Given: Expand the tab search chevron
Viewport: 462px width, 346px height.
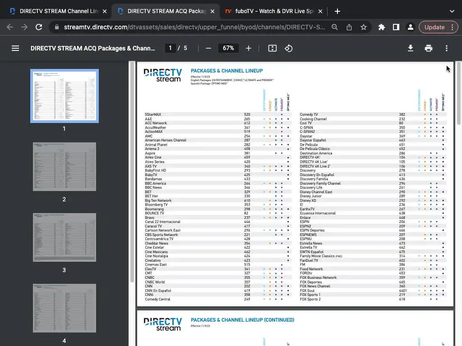Looking at the screenshot, I should click(x=452, y=11).
